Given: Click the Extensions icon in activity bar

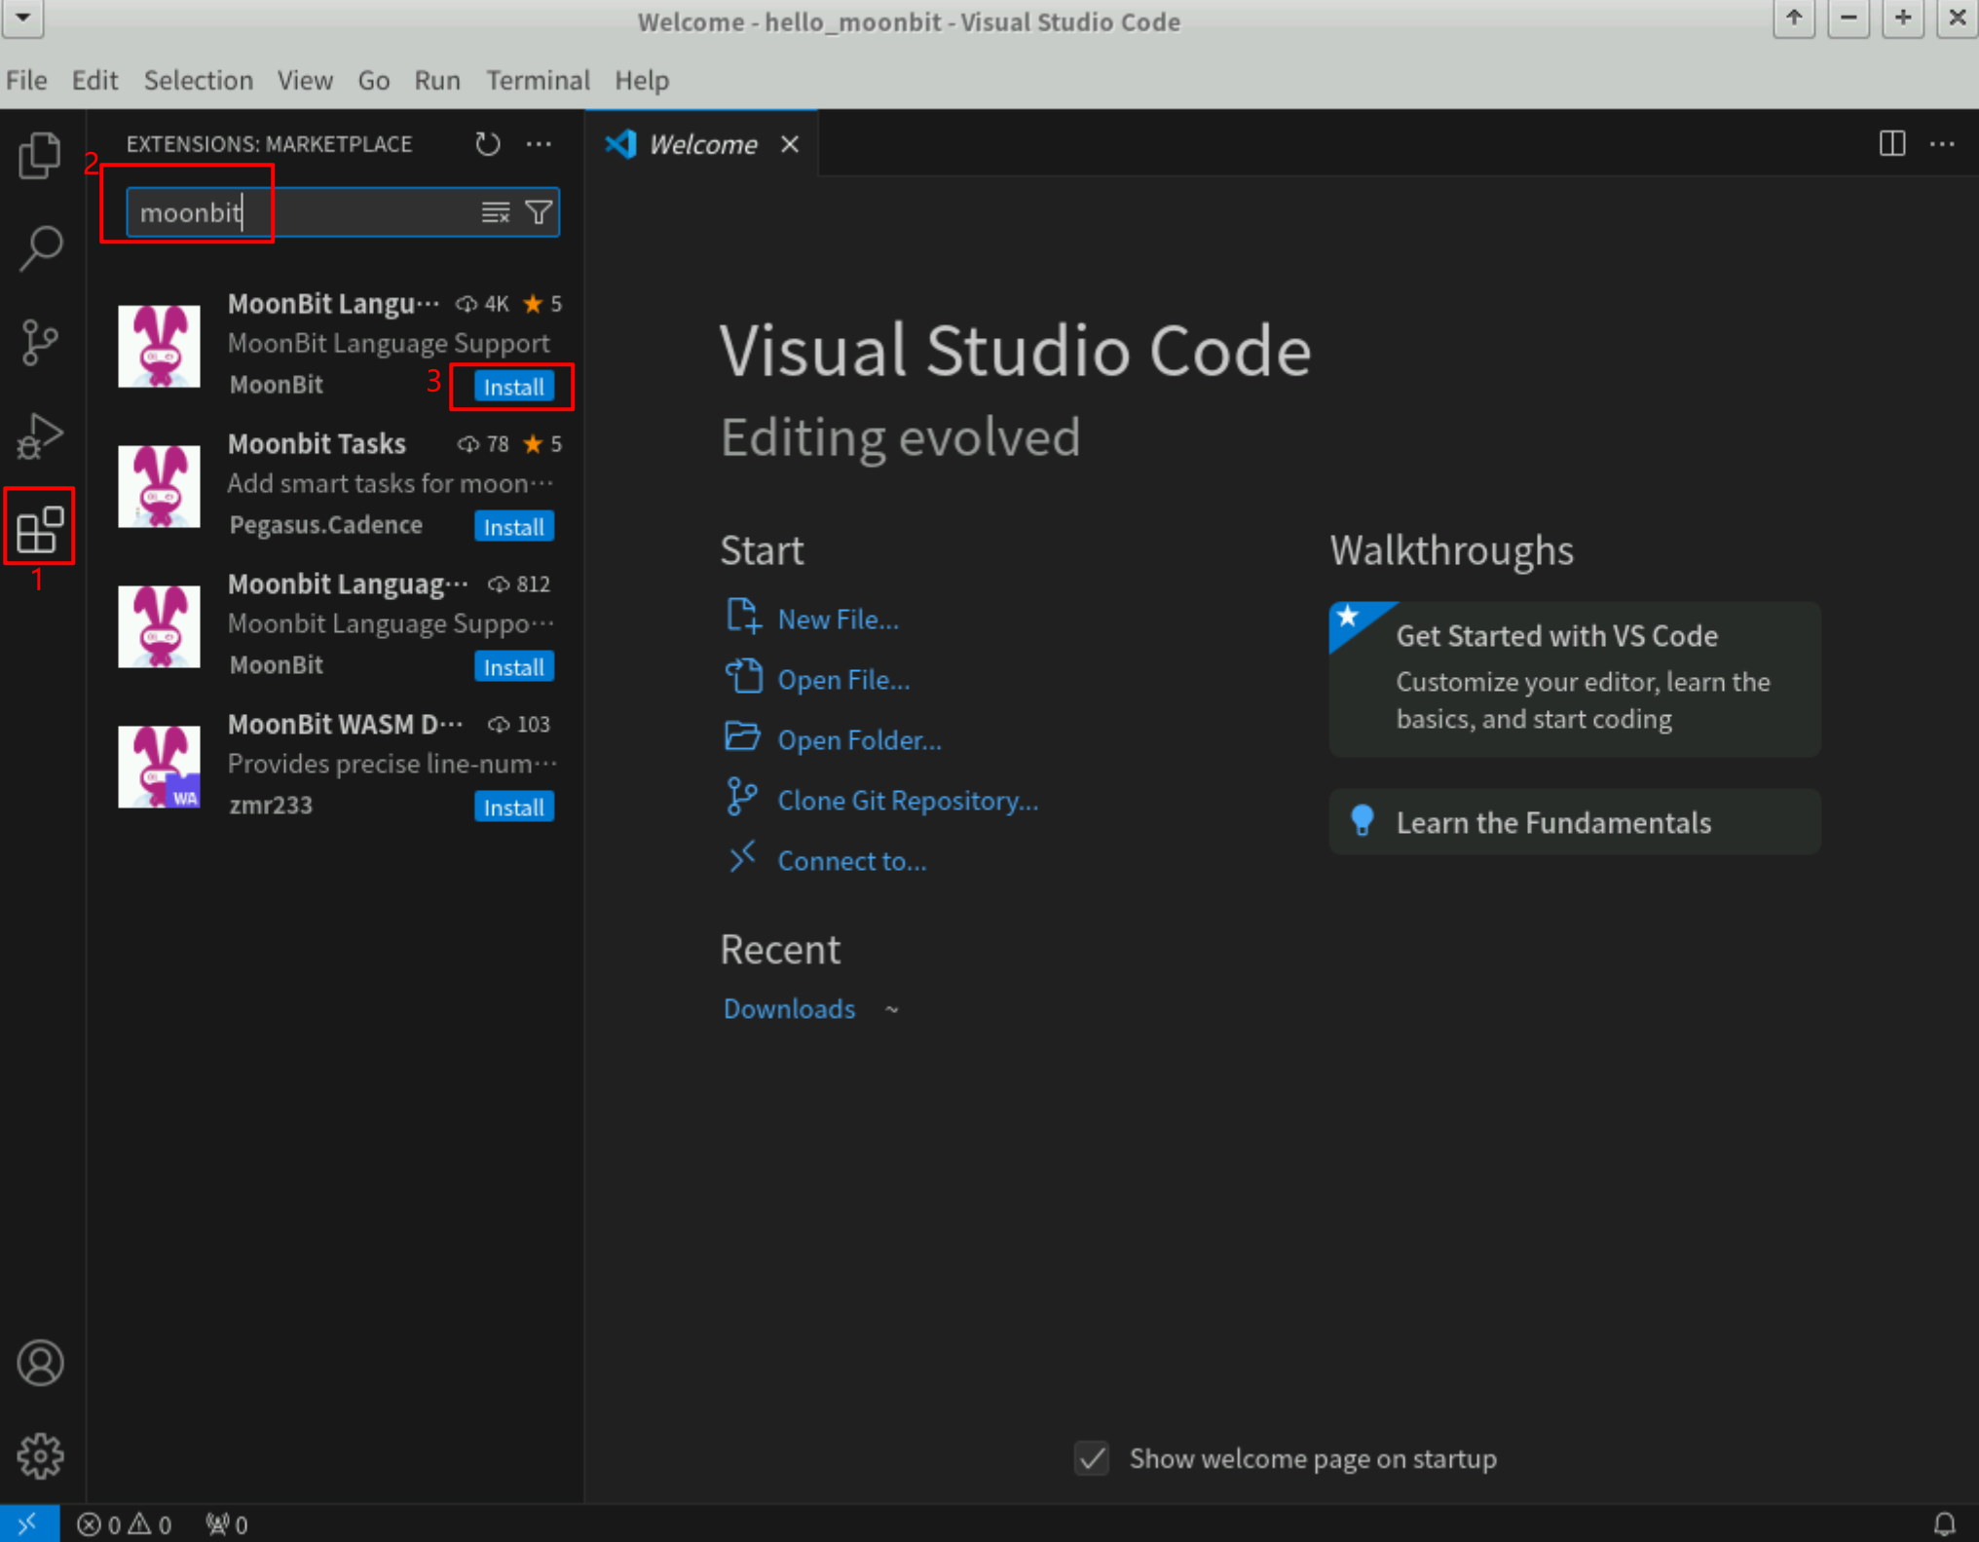Looking at the screenshot, I should click(40, 529).
